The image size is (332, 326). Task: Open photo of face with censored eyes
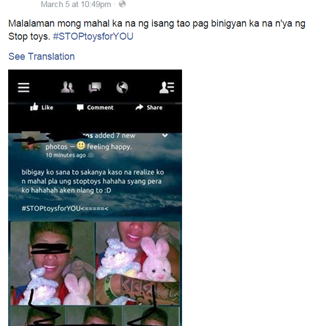[x=52, y=263]
